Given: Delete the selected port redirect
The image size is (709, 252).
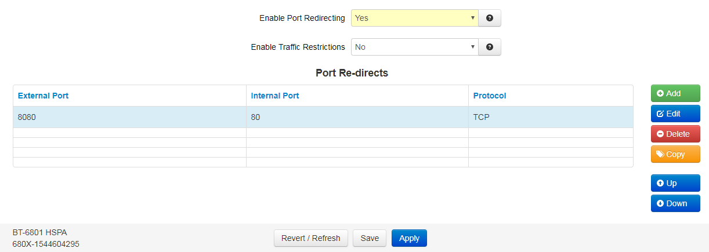Looking at the screenshot, I should click(675, 134).
